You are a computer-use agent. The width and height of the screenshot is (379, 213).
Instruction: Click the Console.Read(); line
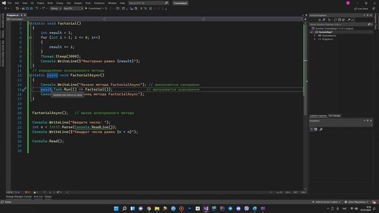48,141
